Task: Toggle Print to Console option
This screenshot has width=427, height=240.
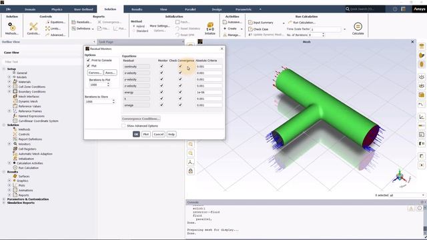Action: (x=88, y=60)
